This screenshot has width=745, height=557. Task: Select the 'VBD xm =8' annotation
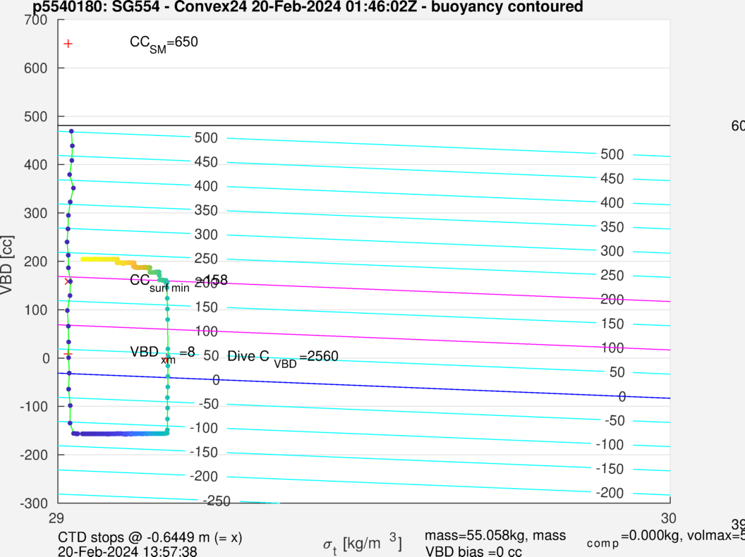coord(162,354)
